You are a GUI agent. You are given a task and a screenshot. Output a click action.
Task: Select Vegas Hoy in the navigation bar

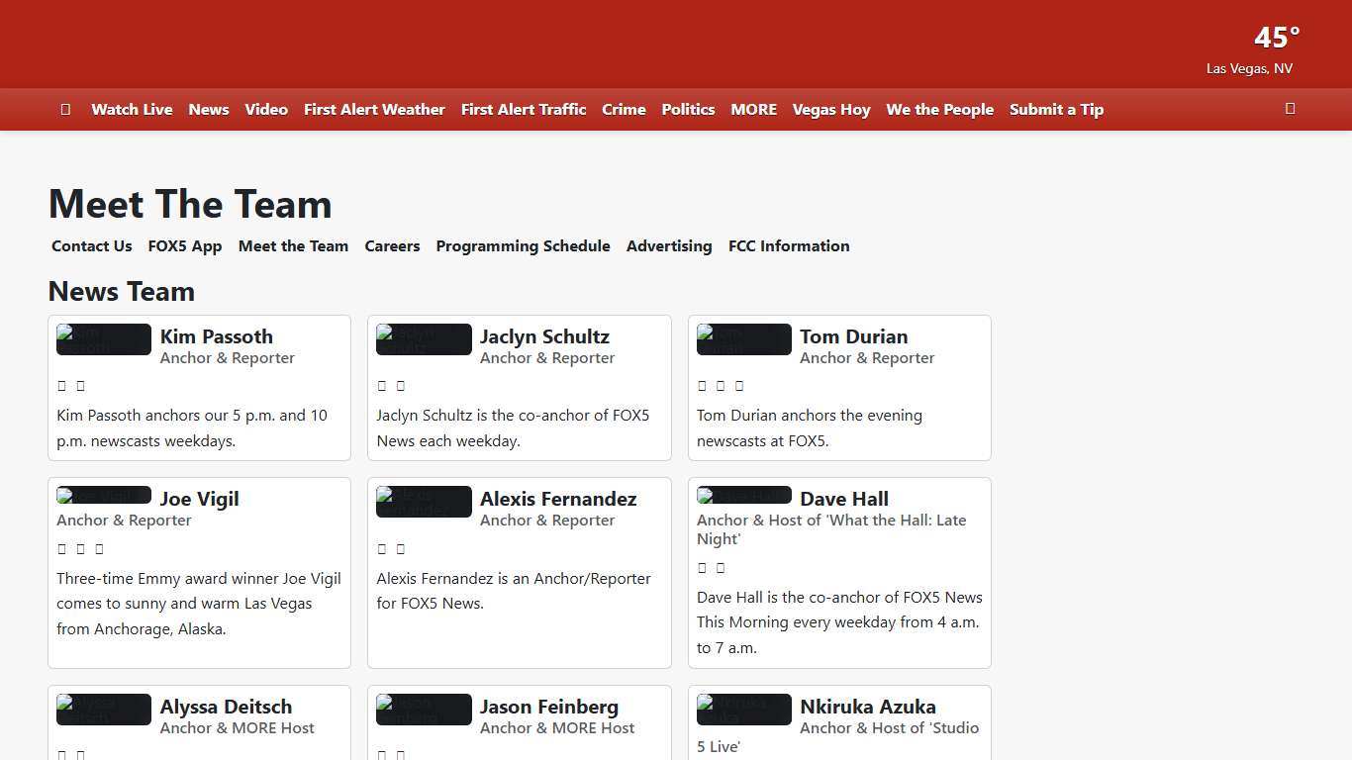tap(830, 110)
